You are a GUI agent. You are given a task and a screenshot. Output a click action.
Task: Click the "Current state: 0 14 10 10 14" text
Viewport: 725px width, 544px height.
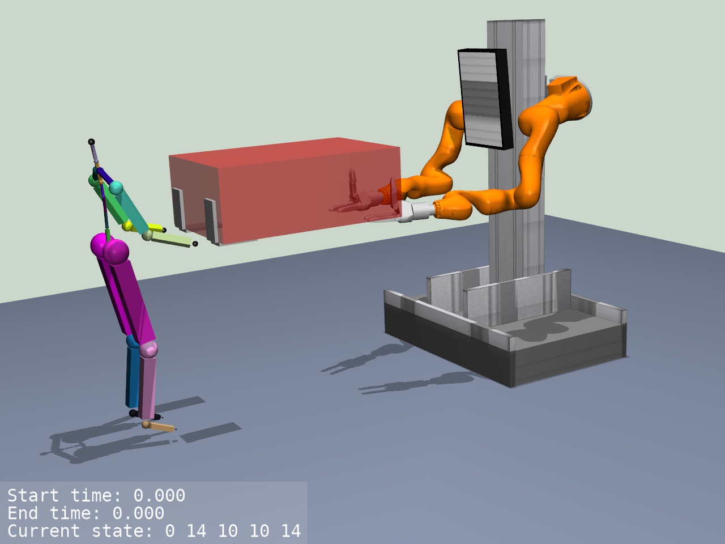154,531
